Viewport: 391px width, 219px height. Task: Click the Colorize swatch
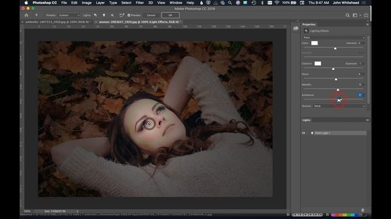[x=318, y=63]
